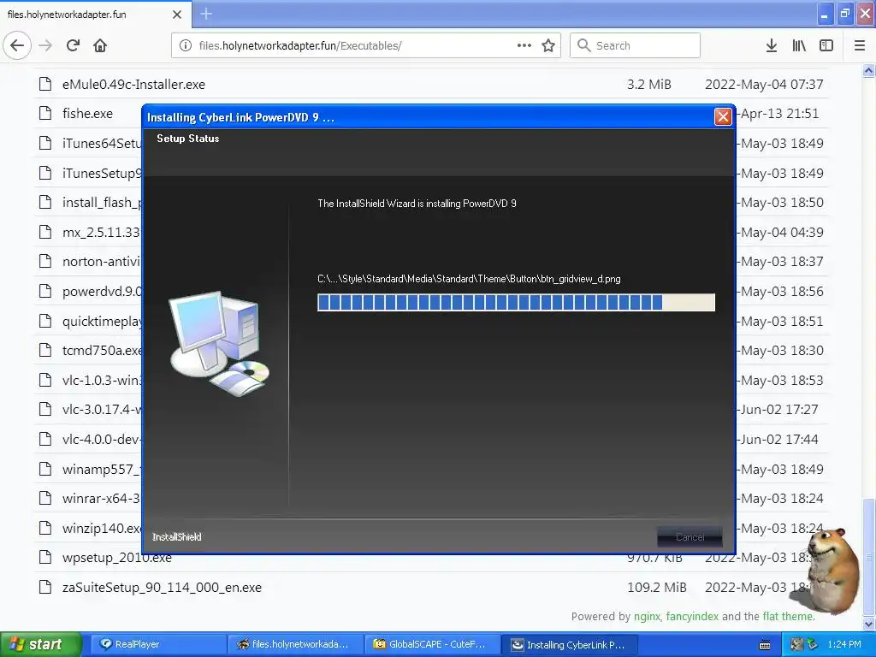Click the file icon beside fishe.exe

45,114
